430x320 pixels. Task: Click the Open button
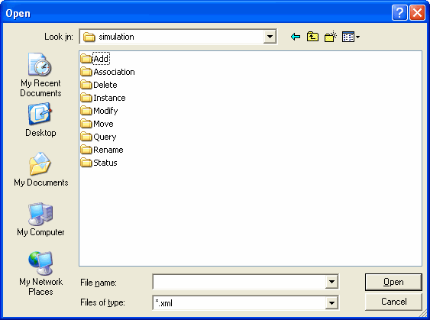(393, 282)
